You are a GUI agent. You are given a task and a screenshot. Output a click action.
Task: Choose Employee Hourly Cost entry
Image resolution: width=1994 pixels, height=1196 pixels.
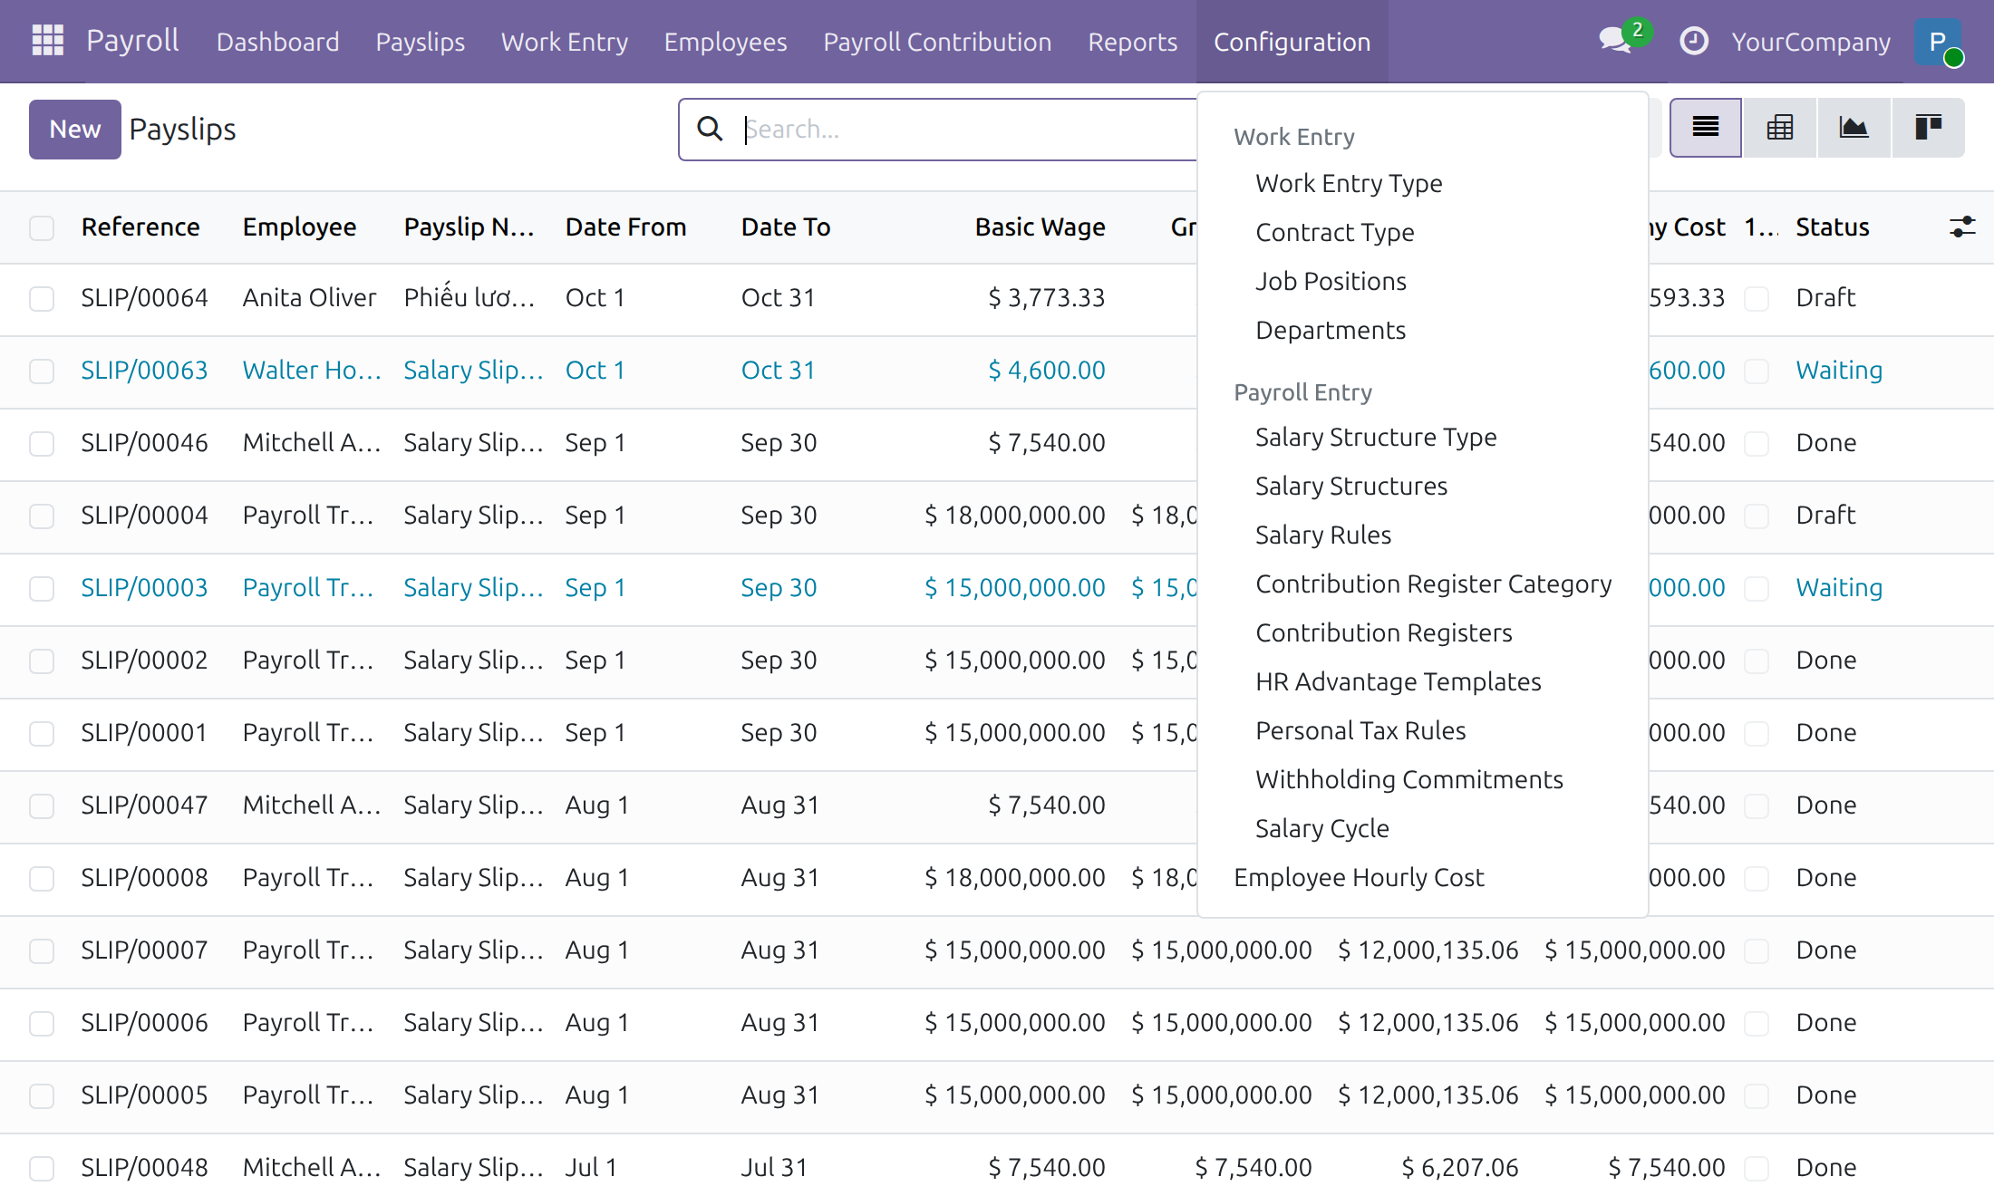(1359, 877)
